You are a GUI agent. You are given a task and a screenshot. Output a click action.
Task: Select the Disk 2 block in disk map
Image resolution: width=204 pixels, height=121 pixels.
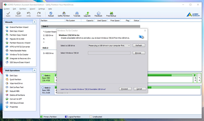pos(47,90)
